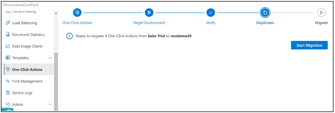Click the Font Management sidebar icon
This screenshot has height=113, width=335.
click(x=8, y=81)
